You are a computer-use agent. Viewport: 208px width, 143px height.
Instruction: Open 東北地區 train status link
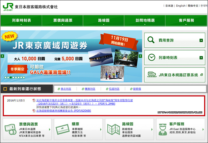tap(66, 89)
